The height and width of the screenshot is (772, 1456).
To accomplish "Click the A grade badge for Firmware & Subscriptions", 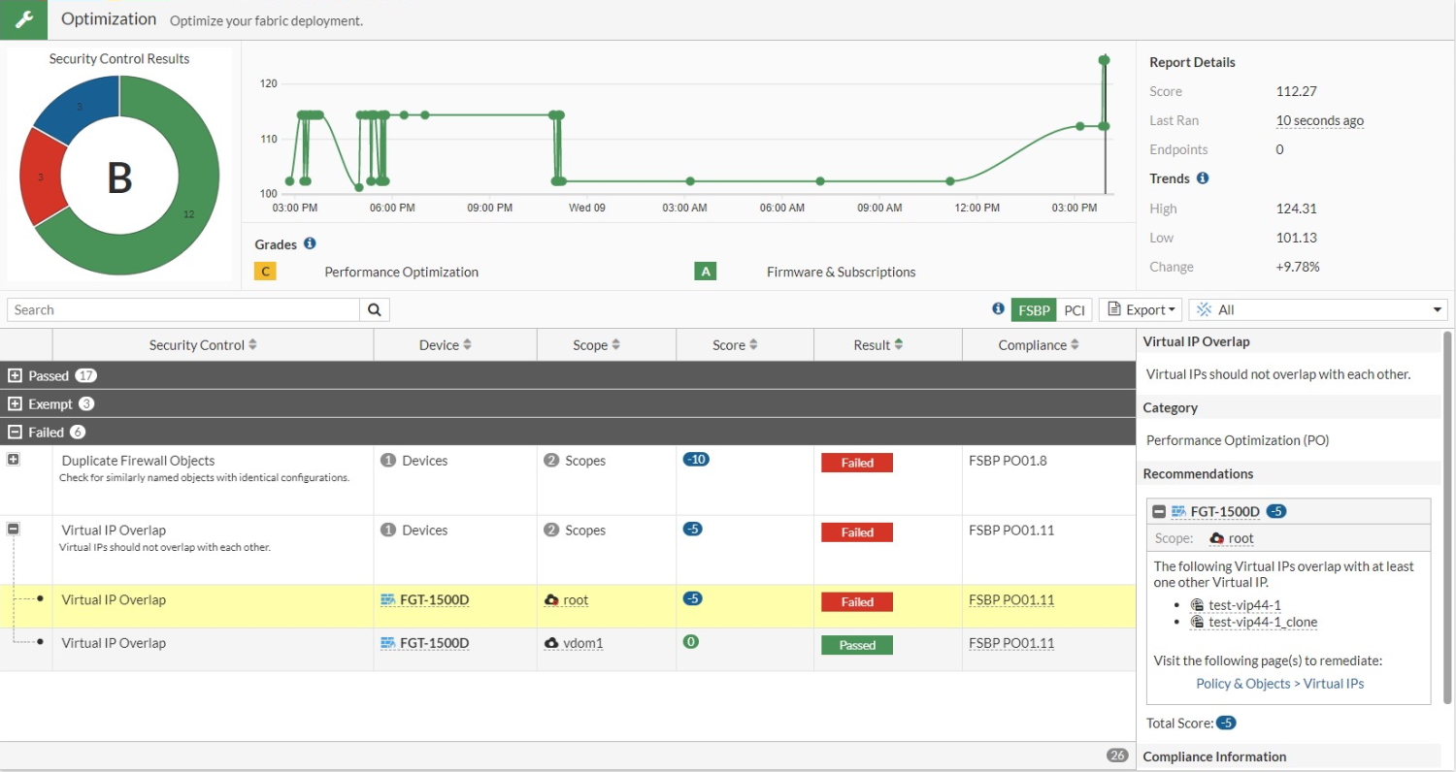I will (706, 272).
